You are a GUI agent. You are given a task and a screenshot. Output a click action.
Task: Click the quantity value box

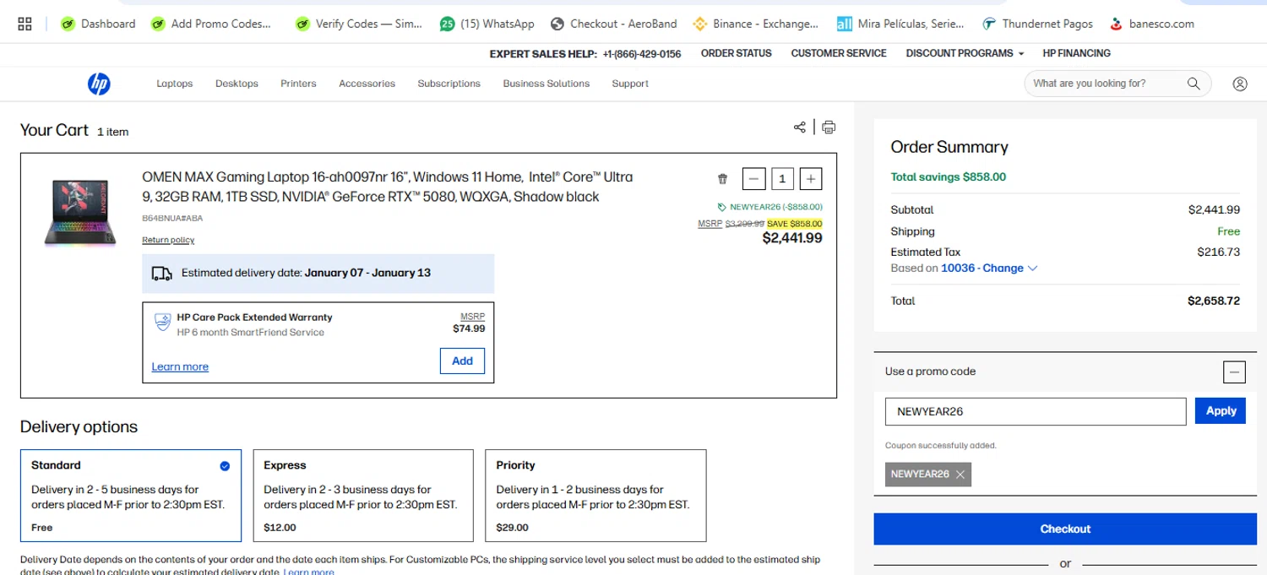782,179
